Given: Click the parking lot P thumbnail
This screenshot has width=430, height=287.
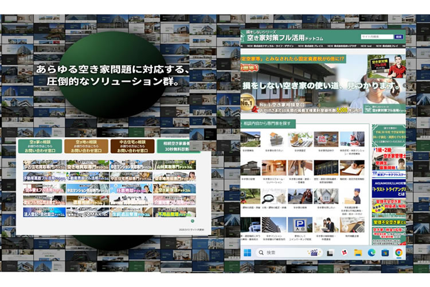Looking at the screenshot, I should (x=301, y=224).
